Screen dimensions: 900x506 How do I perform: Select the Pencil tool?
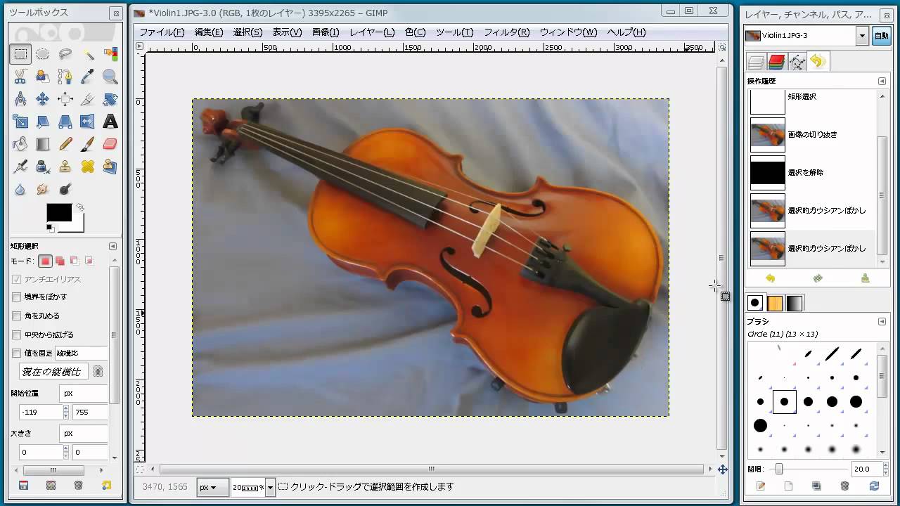[x=65, y=144]
